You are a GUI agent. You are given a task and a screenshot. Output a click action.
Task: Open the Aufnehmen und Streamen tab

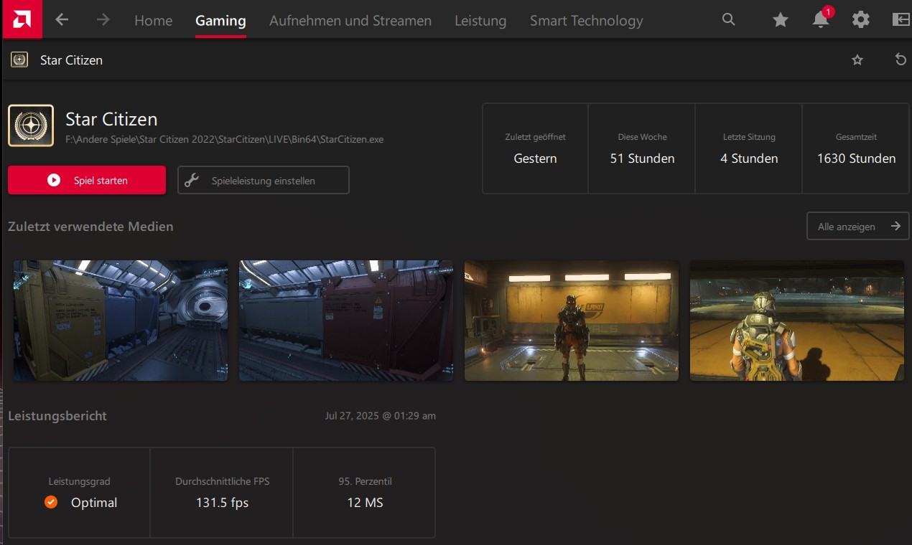350,21
